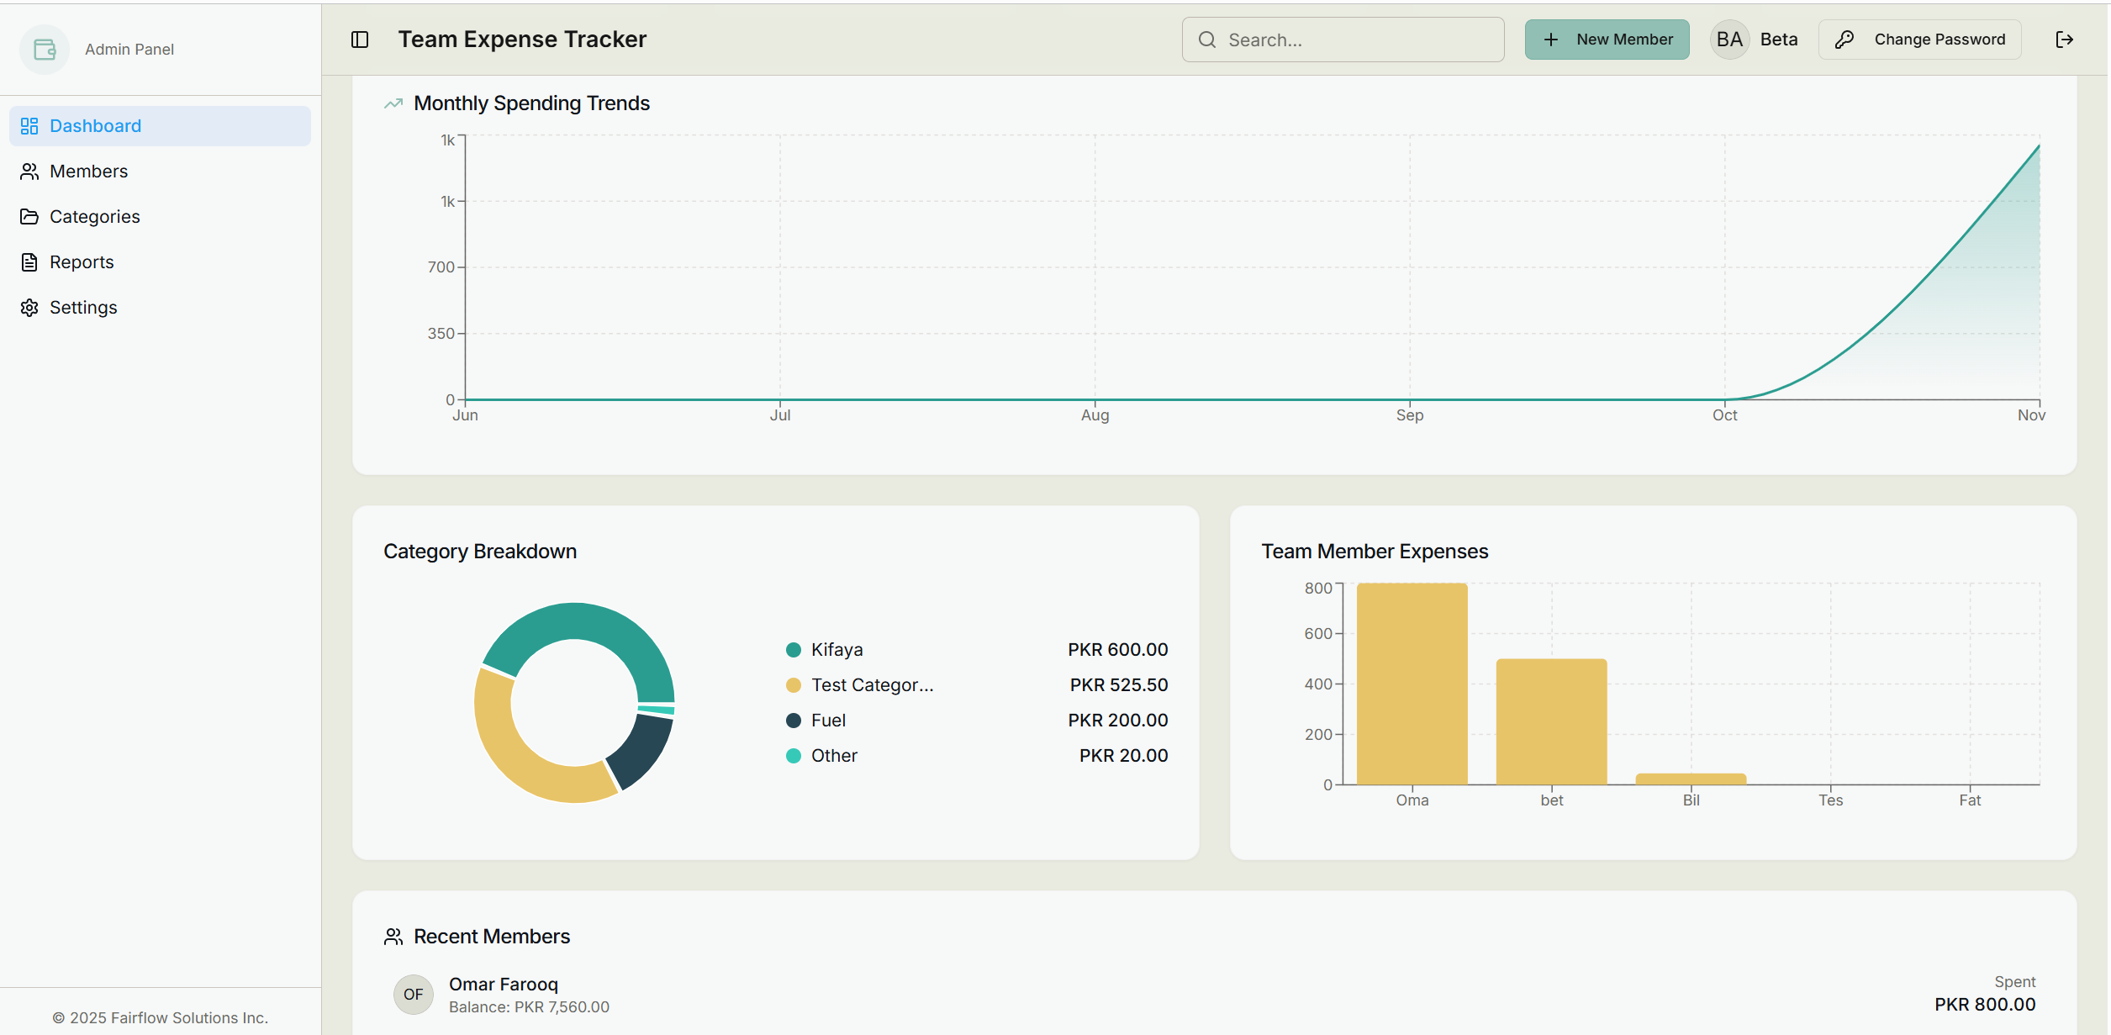Viewport: 2111px width, 1035px height.
Task: Click inside the Search field
Action: tap(1342, 39)
